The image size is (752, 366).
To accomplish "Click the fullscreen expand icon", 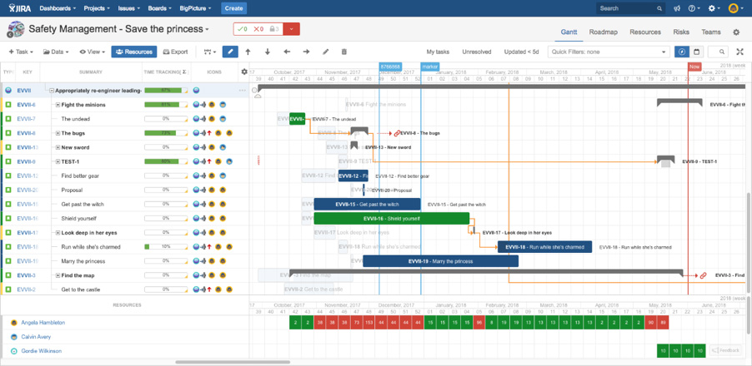I will tap(740, 52).
